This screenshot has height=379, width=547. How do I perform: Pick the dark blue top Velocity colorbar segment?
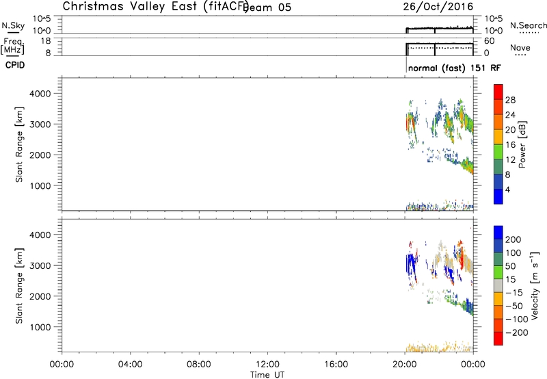(x=498, y=233)
